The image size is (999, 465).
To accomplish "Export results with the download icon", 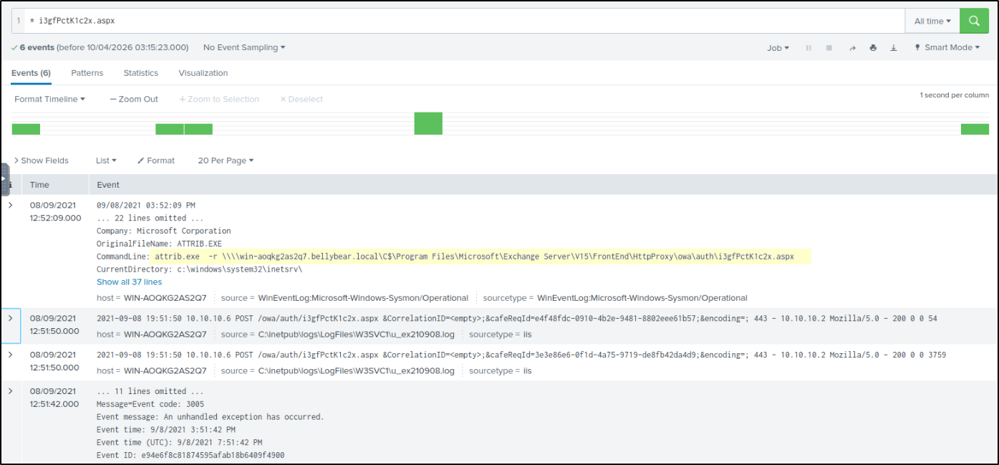I will click(x=894, y=48).
